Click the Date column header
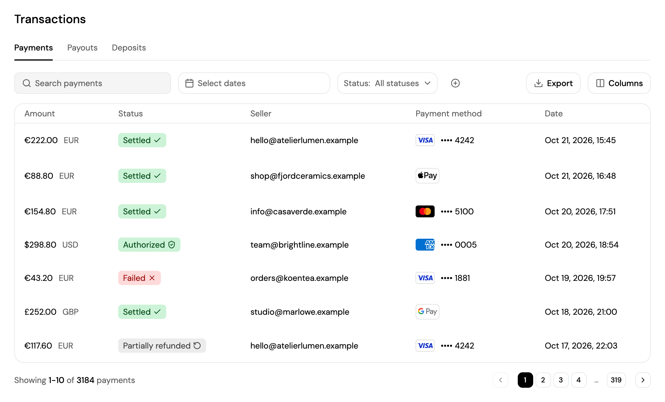 [554, 113]
